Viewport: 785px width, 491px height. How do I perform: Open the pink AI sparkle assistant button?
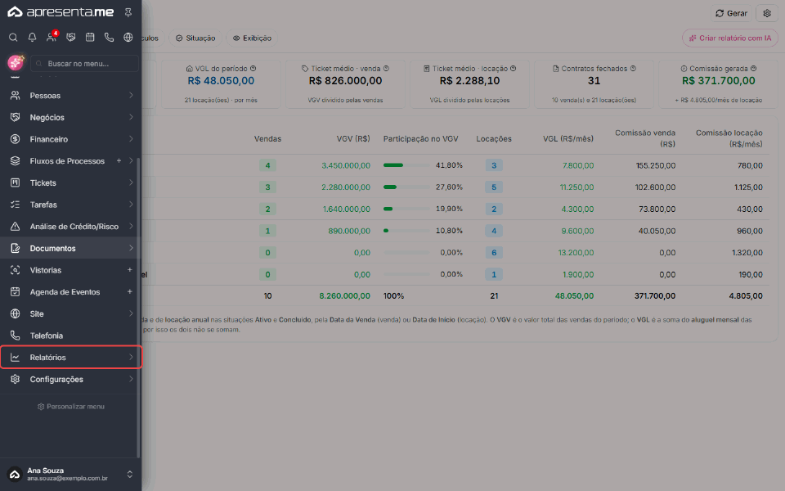[x=16, y=63]
